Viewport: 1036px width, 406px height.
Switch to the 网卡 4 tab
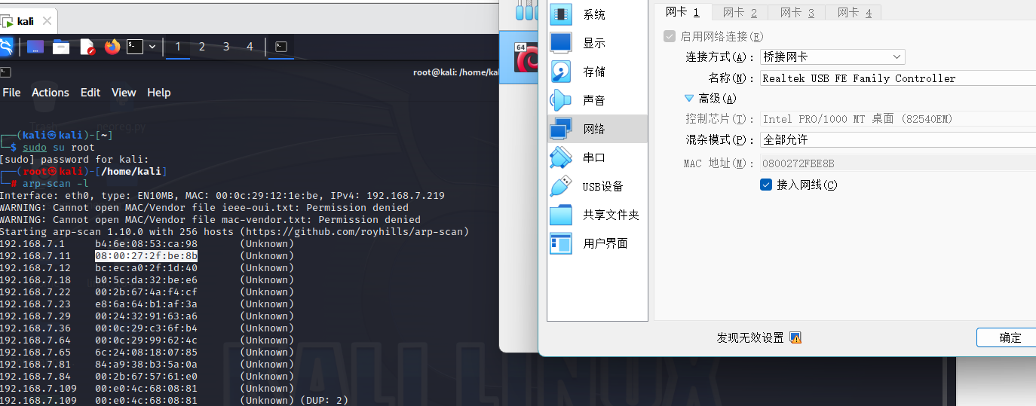(x=854, y=12)
